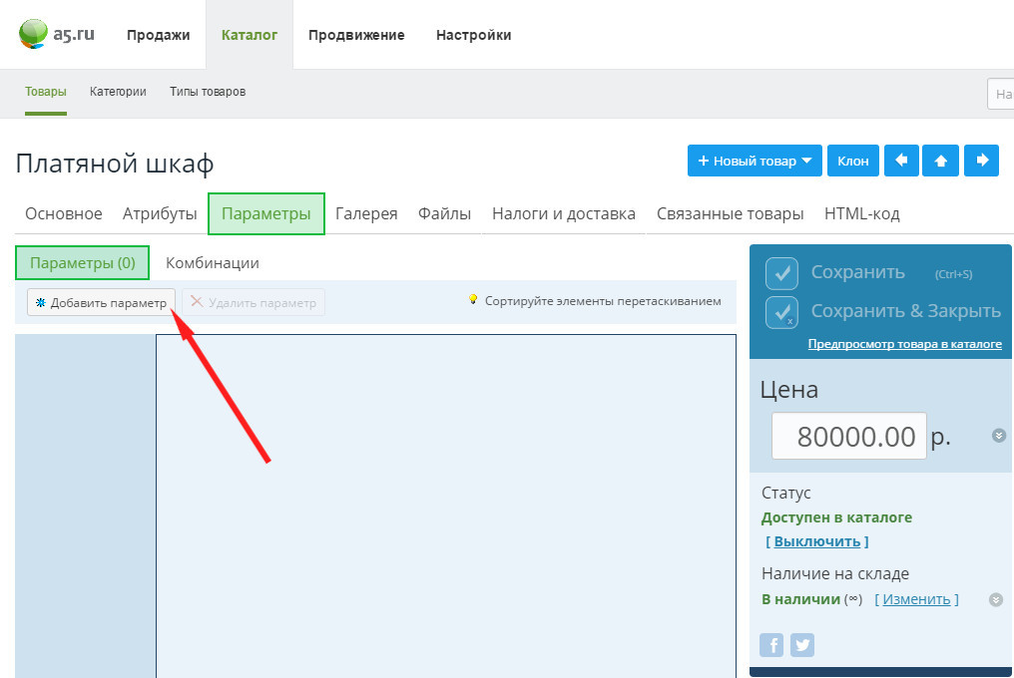The height and width of the screenshot is (678, 1014).
Task: Open the Настройки menu
Action: [x=473, y=35]
